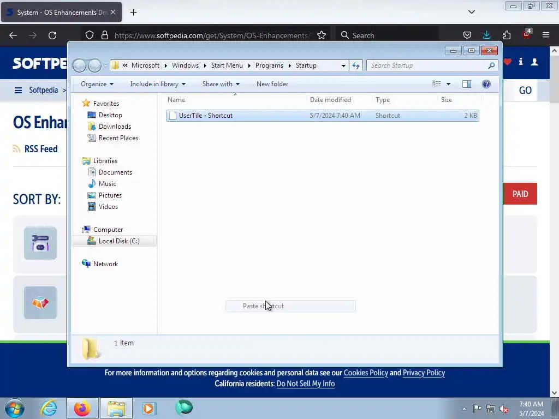Click the Explorer back navigation button
This screenshot has height=419, width=559.
point(79,65)
